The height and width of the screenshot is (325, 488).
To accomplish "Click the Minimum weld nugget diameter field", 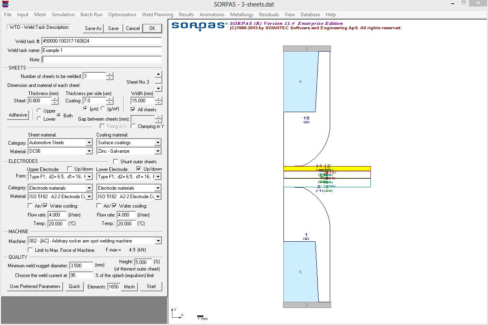I will click(81, 266).
